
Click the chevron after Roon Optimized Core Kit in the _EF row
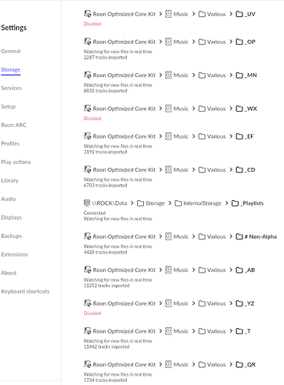point(160,136)
